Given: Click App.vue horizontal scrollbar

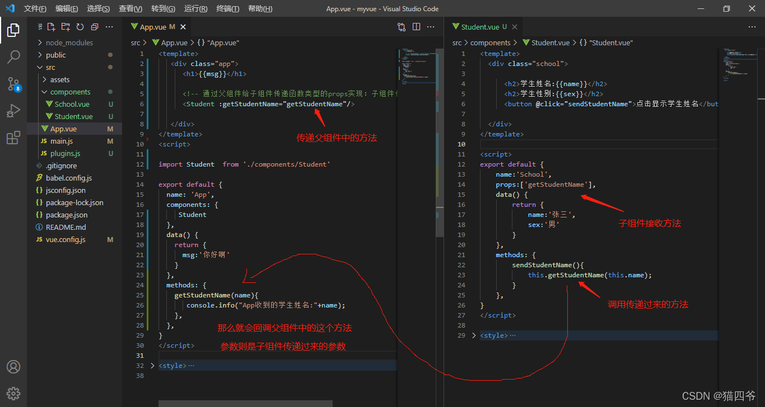Looking at the screenshot, I should point(245,403).
